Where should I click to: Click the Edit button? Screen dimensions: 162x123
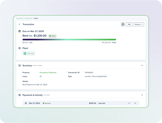pyautogui.click(x=129, y=24)
